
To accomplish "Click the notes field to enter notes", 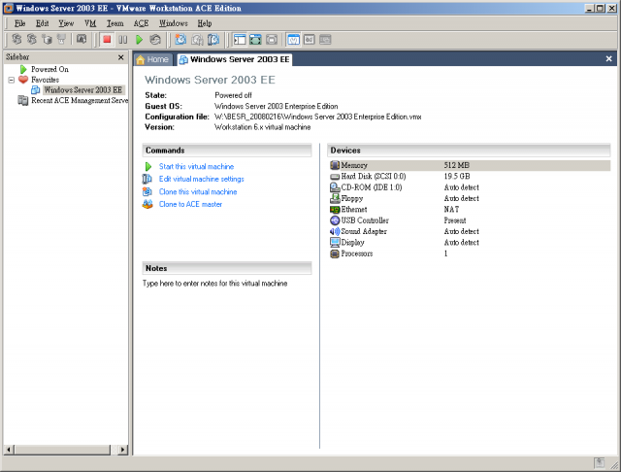I will tap(215, 284).
